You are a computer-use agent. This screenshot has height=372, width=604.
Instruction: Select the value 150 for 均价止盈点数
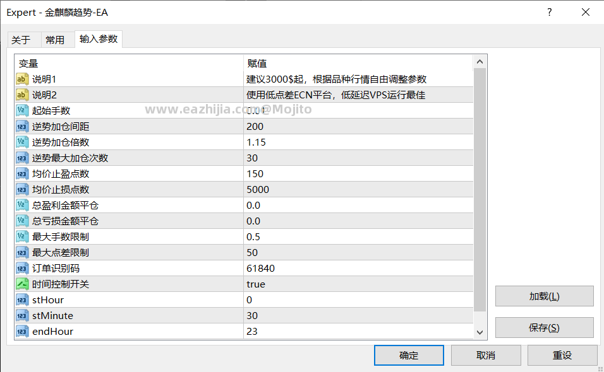click(x=255, y=173)
